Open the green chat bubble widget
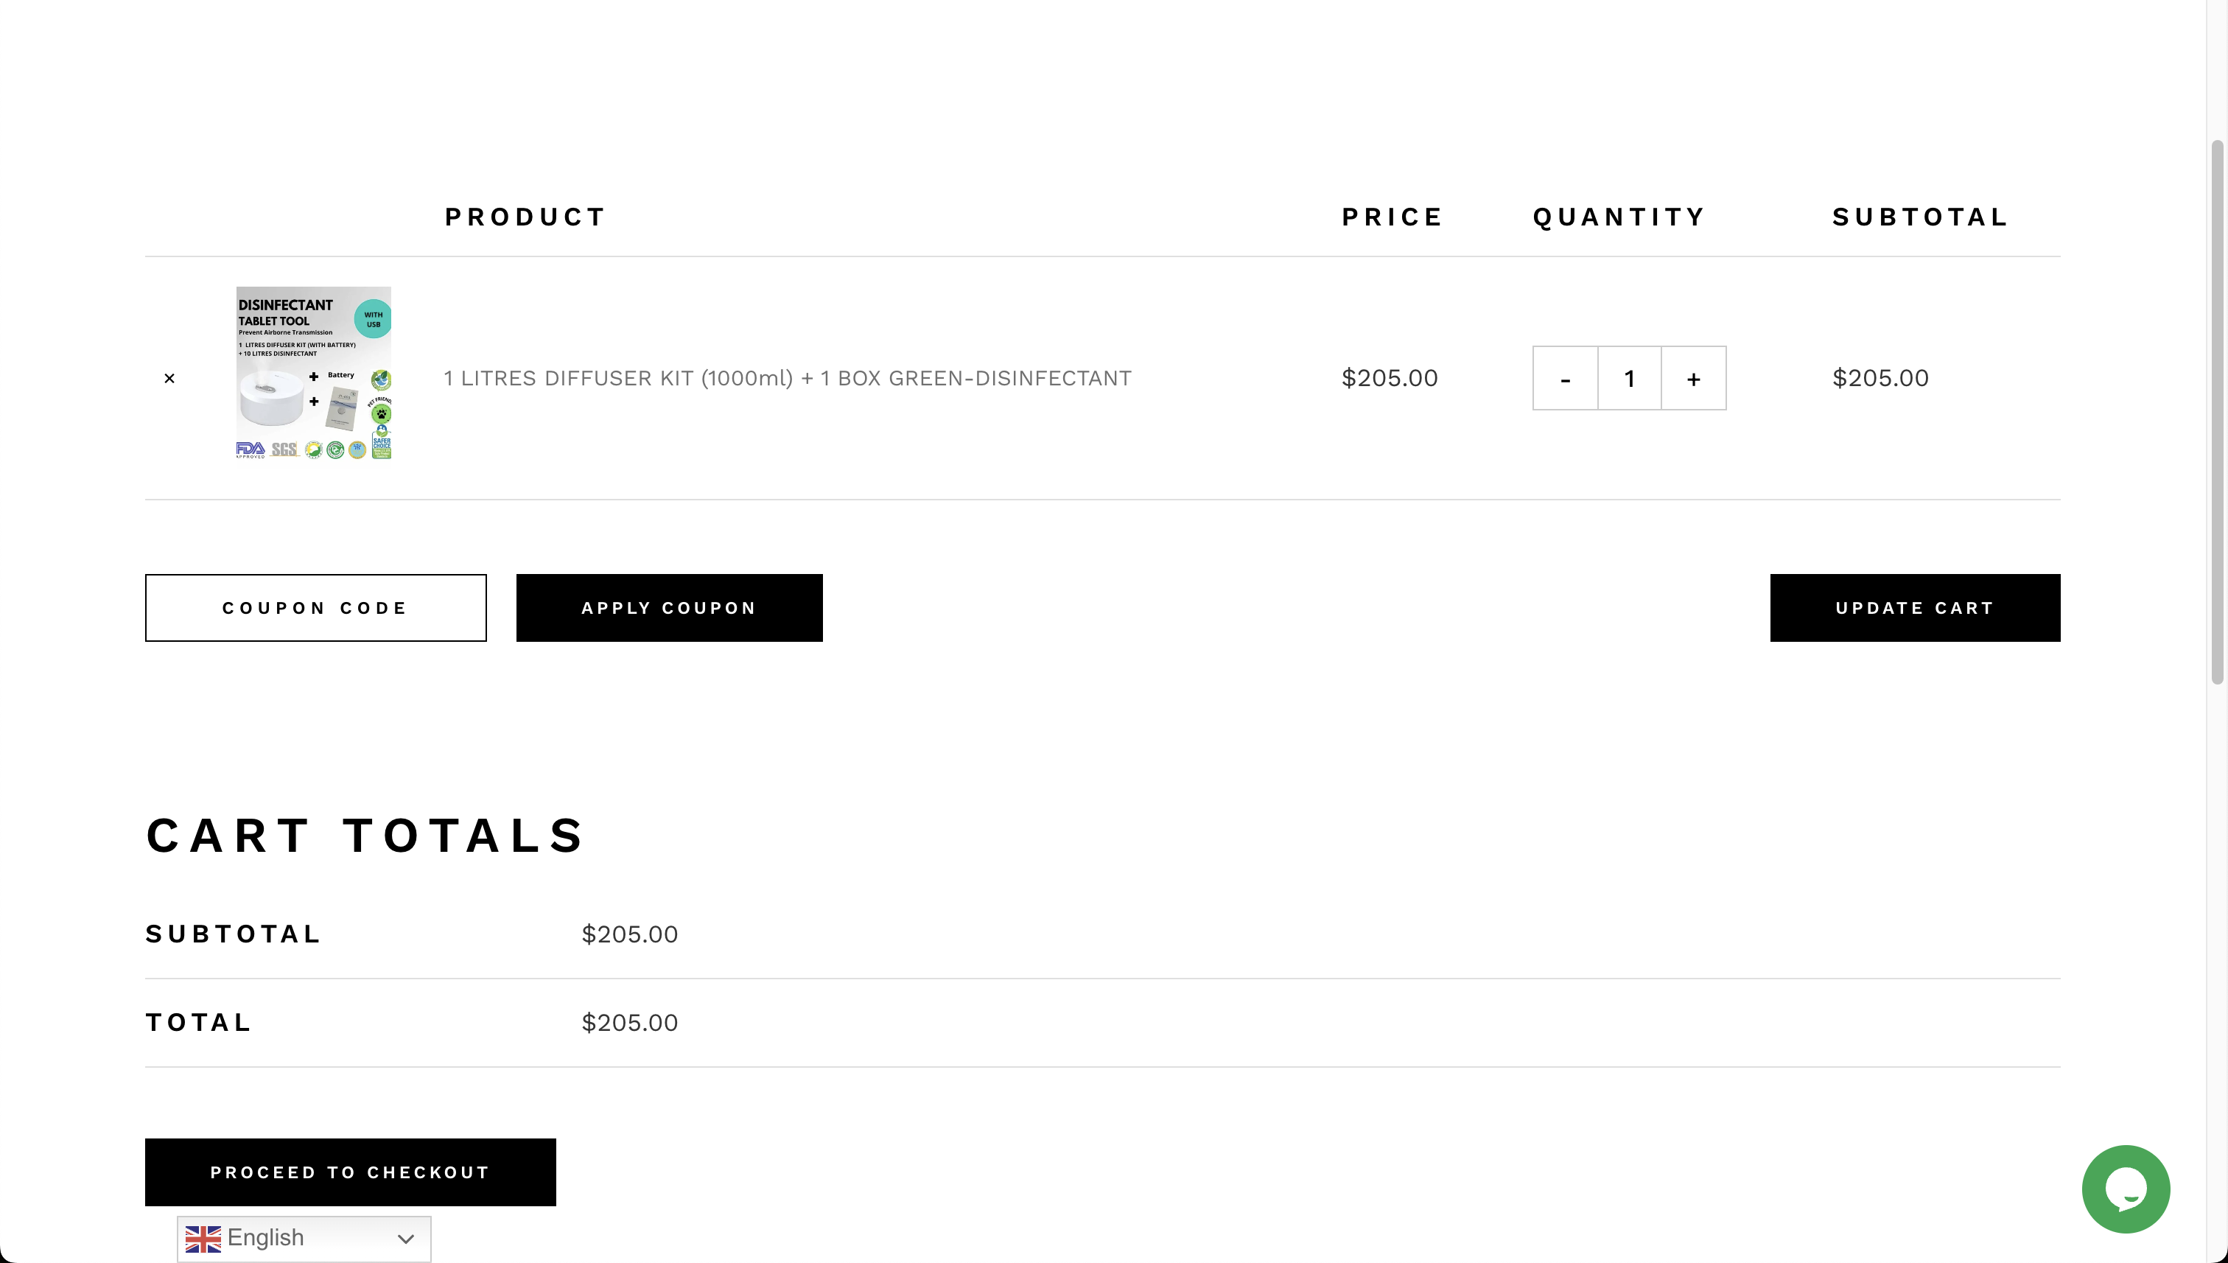Screen dimensions: 2228x1263 tap(2125, 1189)
